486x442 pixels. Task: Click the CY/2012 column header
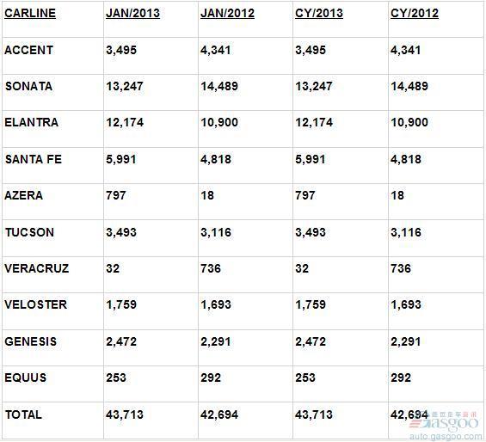415,13
